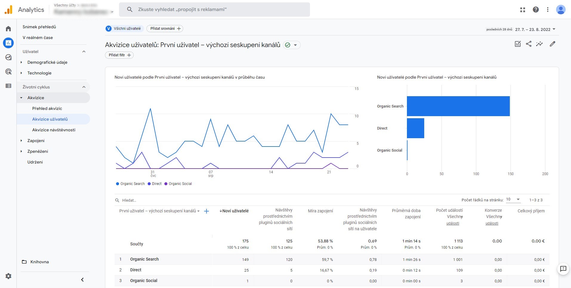Open Snímek přehledů

(39, 27)
